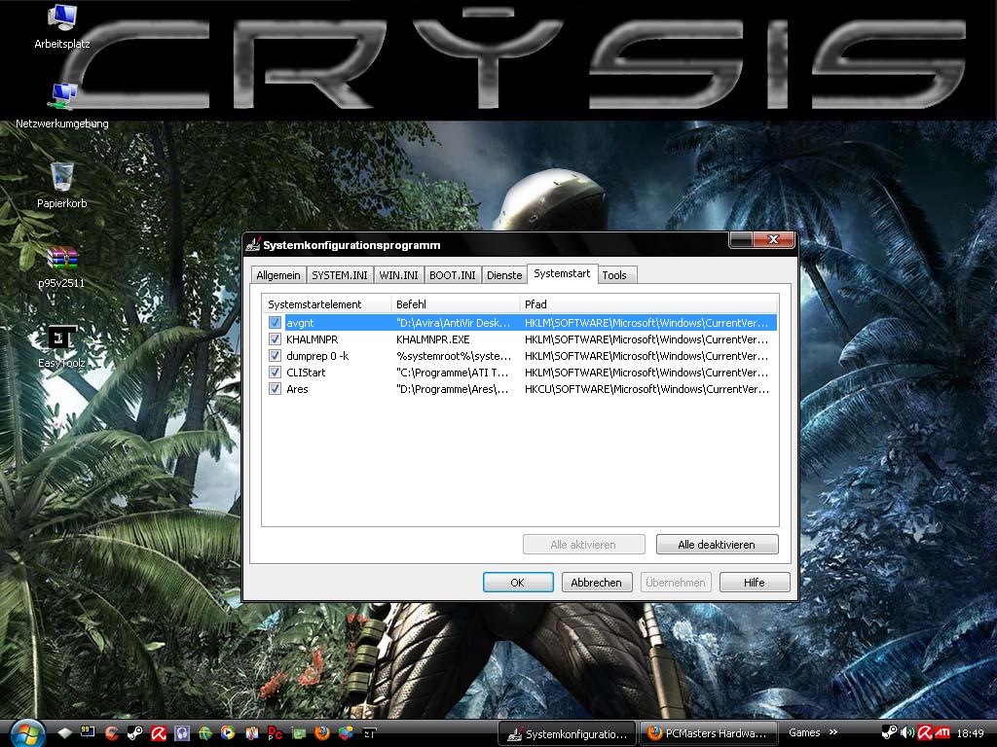Sort by the Systemstartelement column header
This screenshot has height=747, width=997.
[x=325, y=304]
